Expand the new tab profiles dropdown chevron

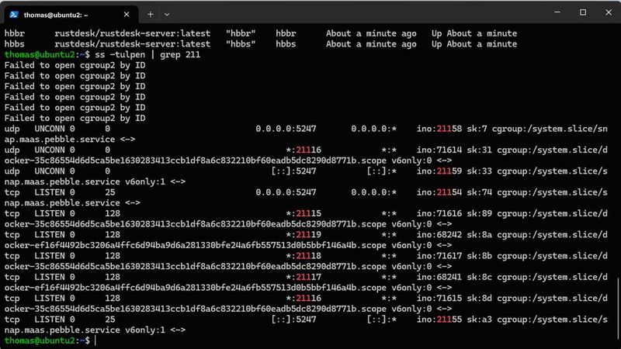point(167,15)
